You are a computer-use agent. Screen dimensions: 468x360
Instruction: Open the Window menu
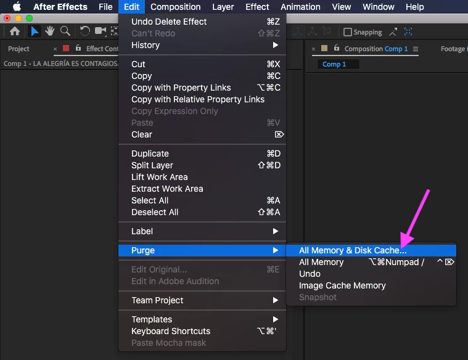(379, 7)
